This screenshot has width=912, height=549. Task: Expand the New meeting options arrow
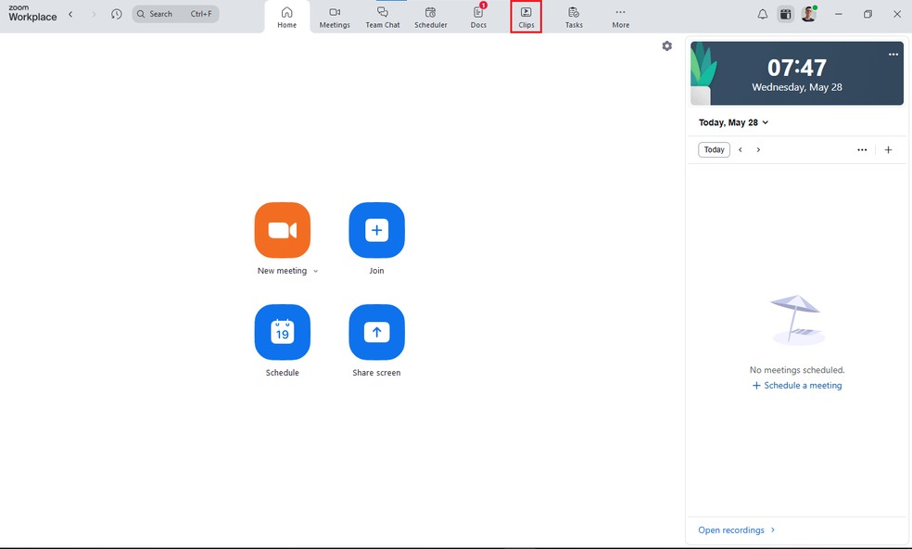(316, 272)
